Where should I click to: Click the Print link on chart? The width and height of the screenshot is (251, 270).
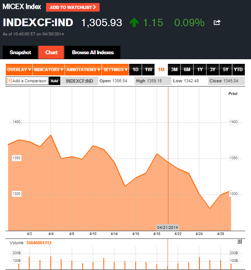(233, 94)
